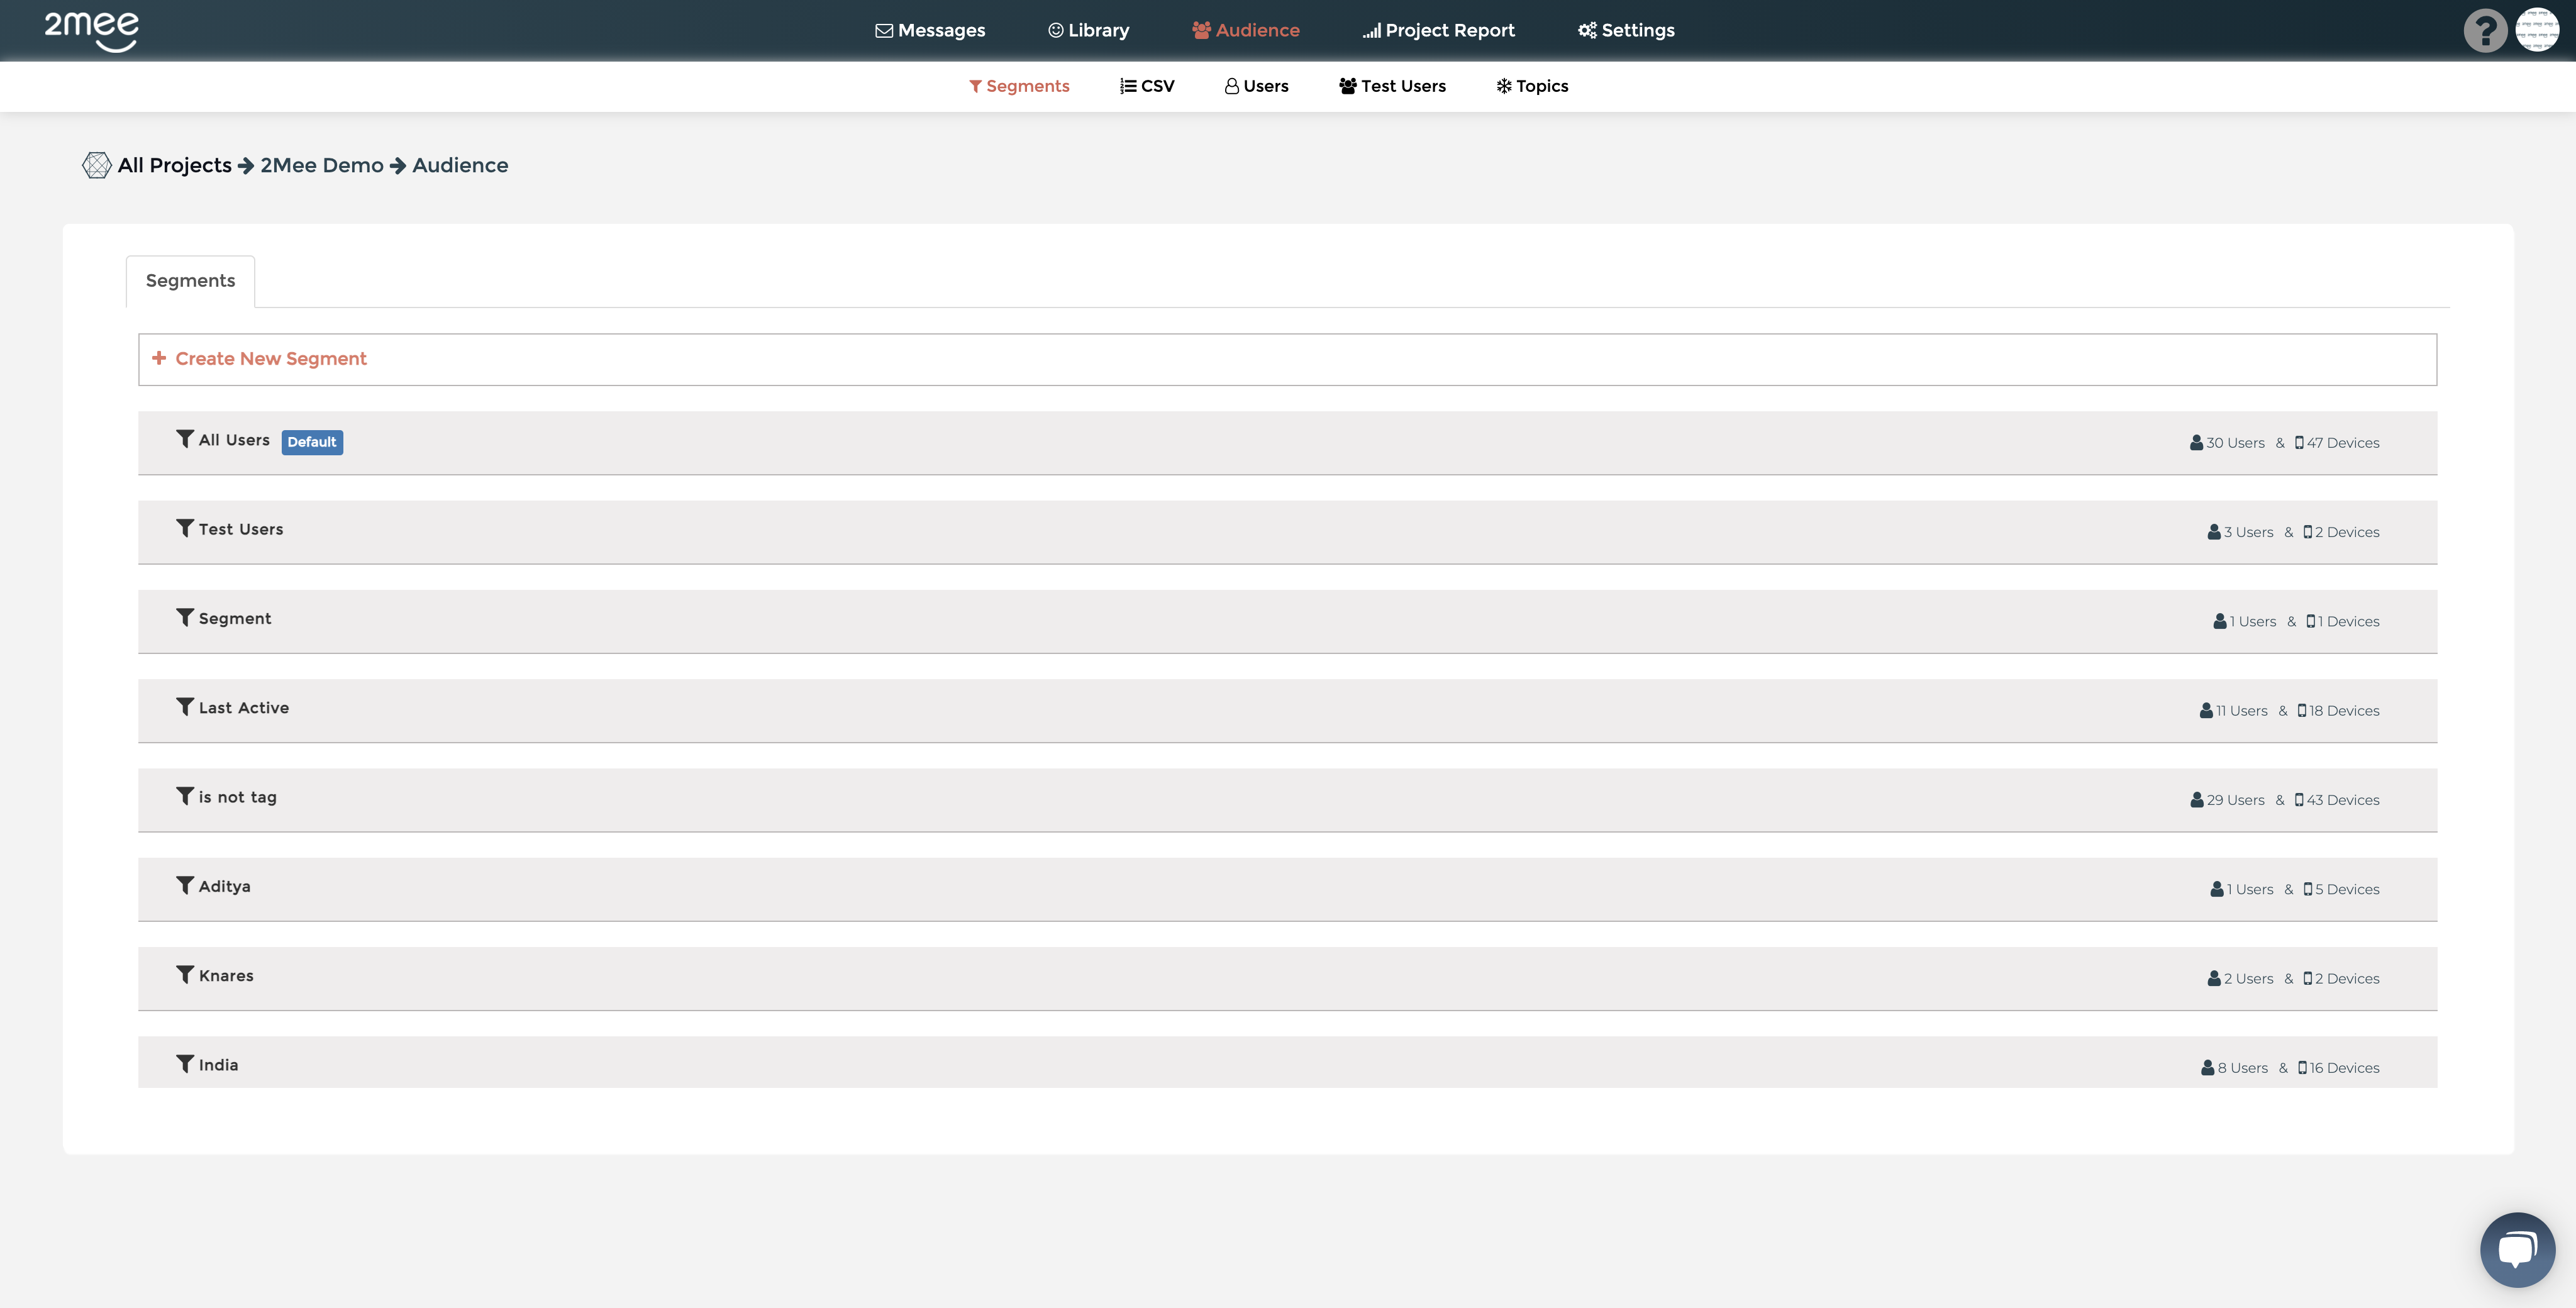This screenshot has width=2576, height=1308.
Task: Open the user profile avatar
Action: click(x=2537, y=30)
